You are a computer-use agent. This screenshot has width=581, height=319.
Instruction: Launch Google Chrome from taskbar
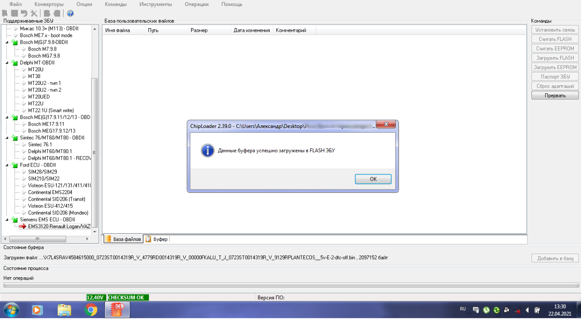[x=91, y=310]
